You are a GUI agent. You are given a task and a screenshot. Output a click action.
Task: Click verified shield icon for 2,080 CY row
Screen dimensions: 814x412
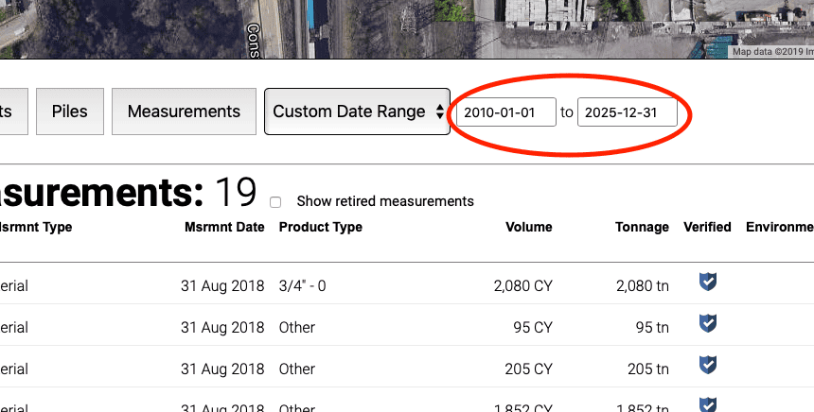pyautogui.click(x=707, y=282)
